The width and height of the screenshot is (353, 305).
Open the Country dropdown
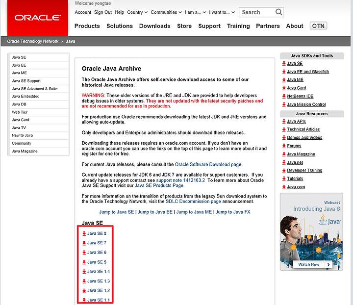[137, 12]
